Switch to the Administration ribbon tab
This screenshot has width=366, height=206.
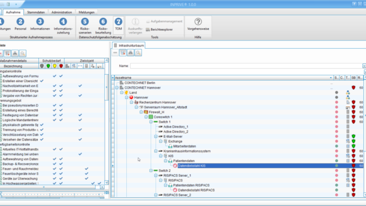pos(62,12)
